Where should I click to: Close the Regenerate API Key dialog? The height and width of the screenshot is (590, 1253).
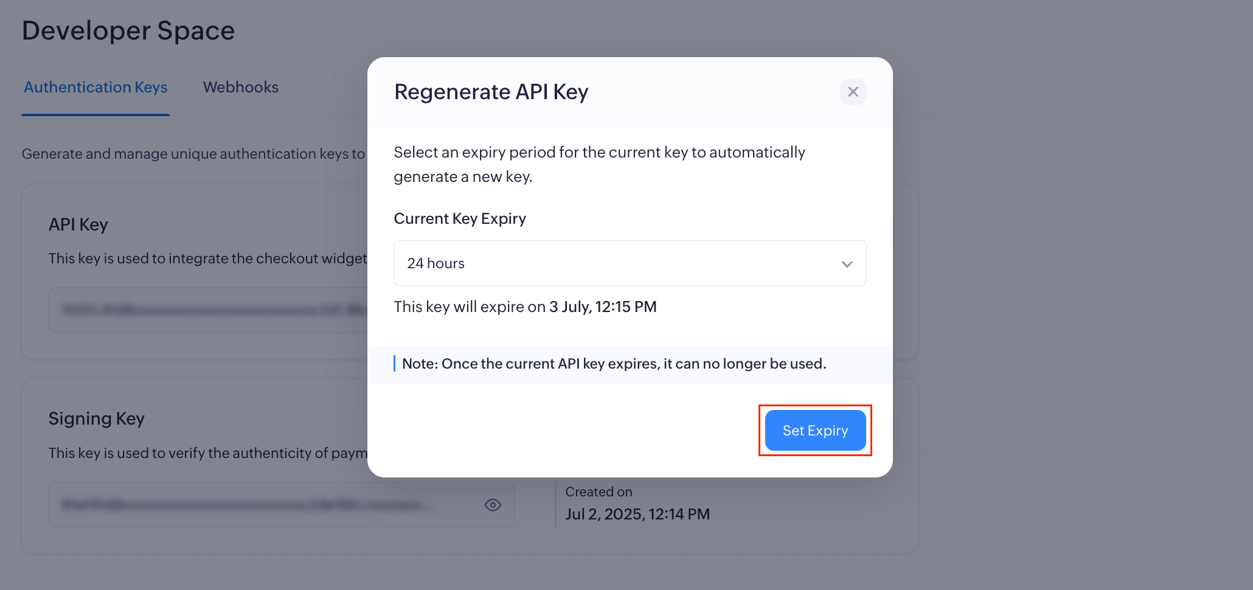point(853,92)
